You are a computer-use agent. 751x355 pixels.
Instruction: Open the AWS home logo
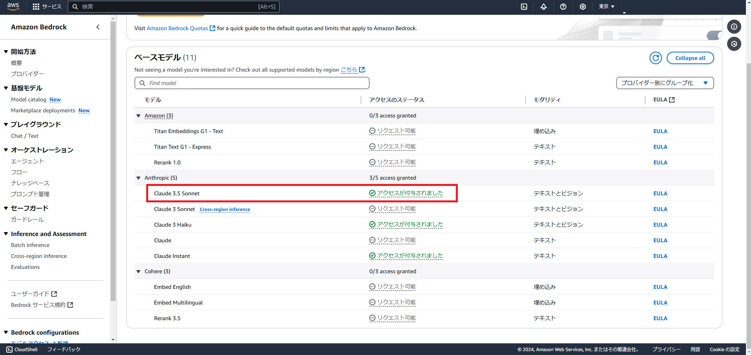click(x=13, y=6)
